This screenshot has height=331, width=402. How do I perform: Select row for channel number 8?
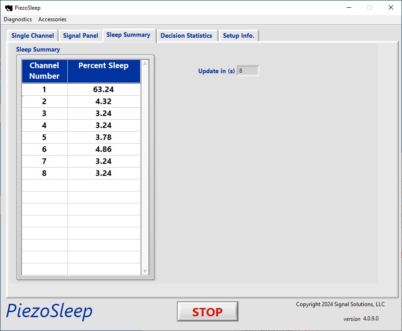coord(44,173)
